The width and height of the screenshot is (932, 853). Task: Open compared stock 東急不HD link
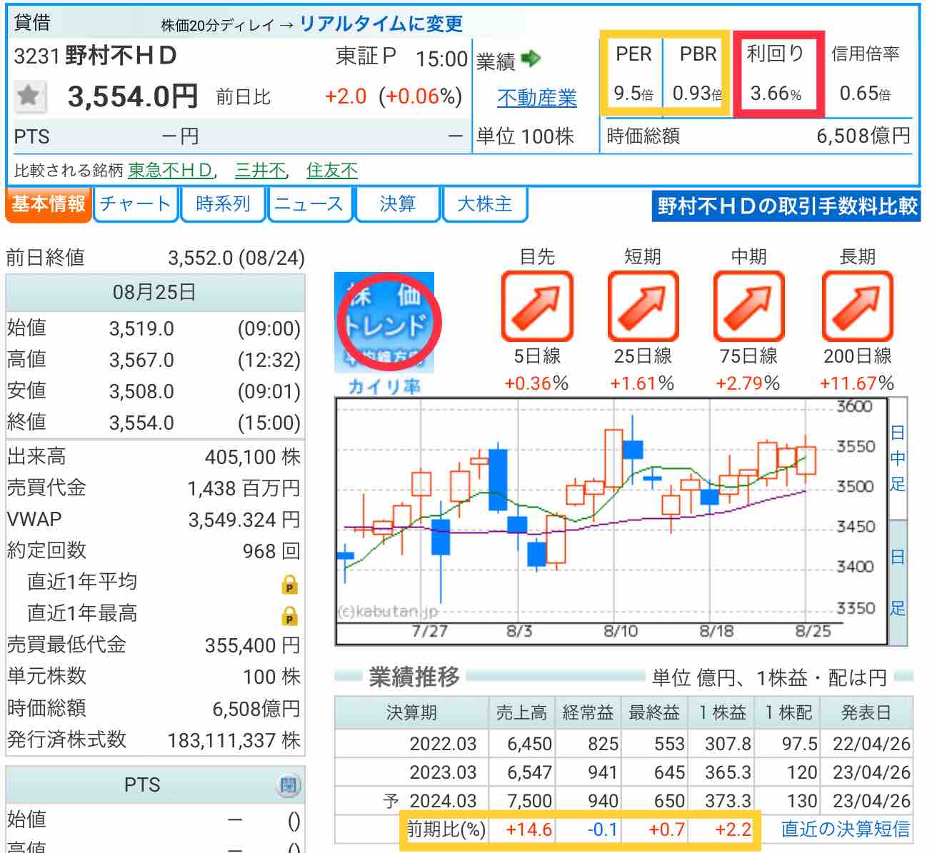[170, 170]
